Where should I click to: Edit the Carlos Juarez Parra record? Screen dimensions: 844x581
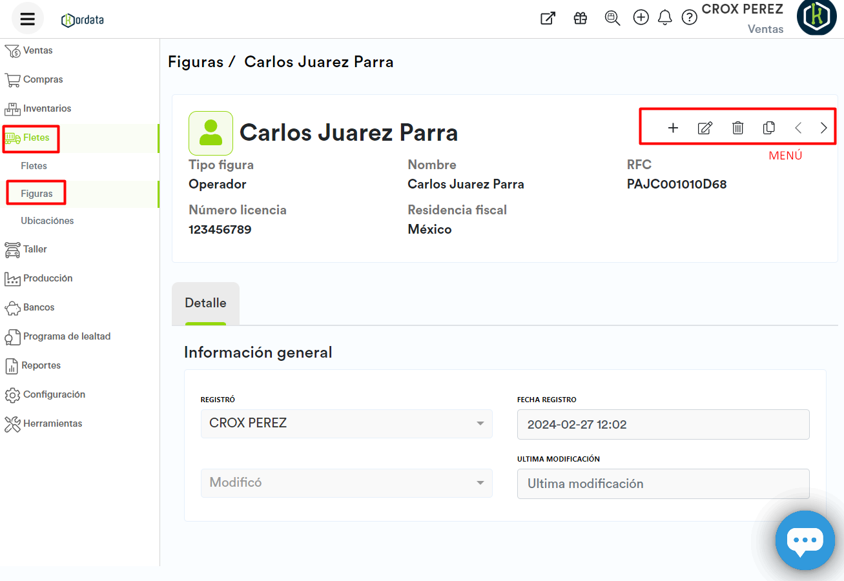pyautogui.click(x=705, y=128)
